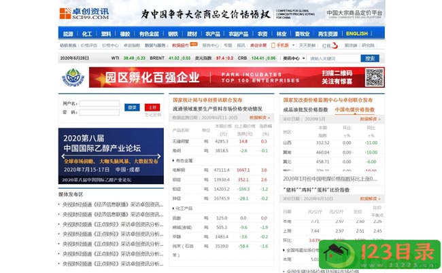The height and width of the screenshot is (273, 442).
Task: Open the 2020第八届乙醇产业论坛 banner
Action: pos(110,156)
